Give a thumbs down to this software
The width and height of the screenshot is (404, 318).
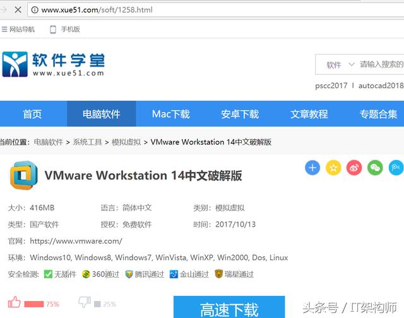pos(85,302)
